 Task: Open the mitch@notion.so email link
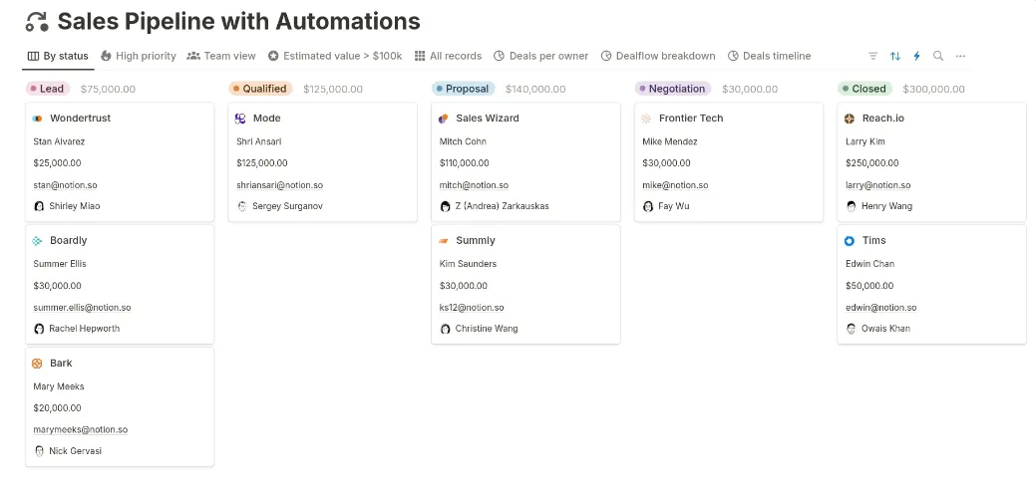[474, 185]
